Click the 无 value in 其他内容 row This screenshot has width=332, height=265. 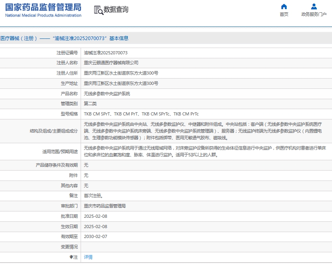point(86,186)
